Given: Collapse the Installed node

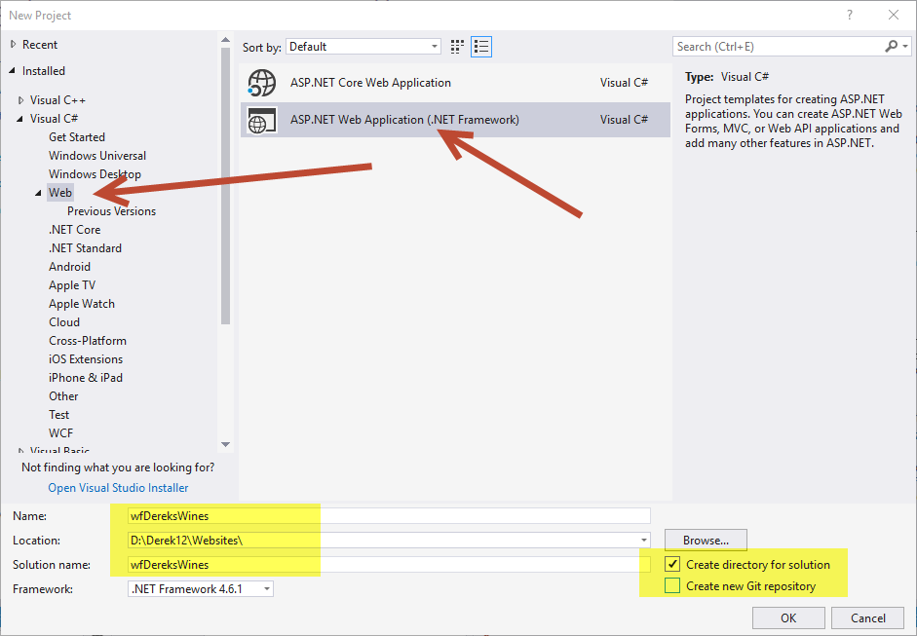Looking at the screenshot, I should (x=13, y=71).
